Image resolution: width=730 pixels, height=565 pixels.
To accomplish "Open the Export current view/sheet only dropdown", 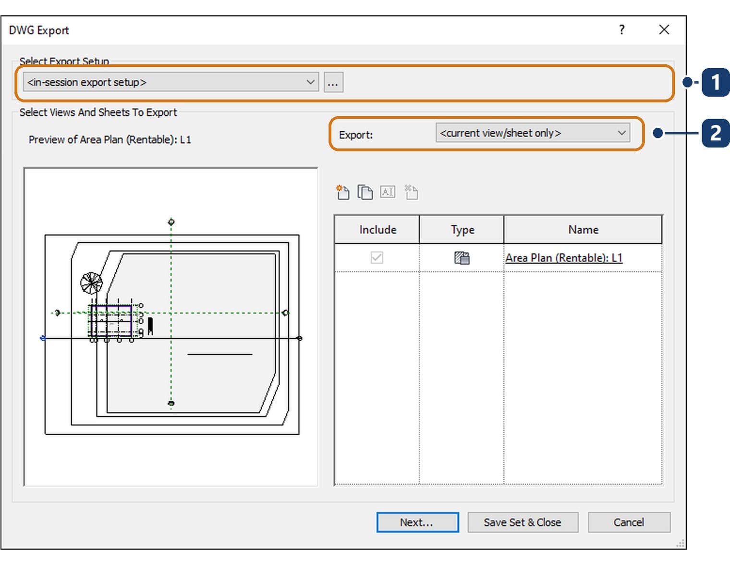I will click(533, 133).
